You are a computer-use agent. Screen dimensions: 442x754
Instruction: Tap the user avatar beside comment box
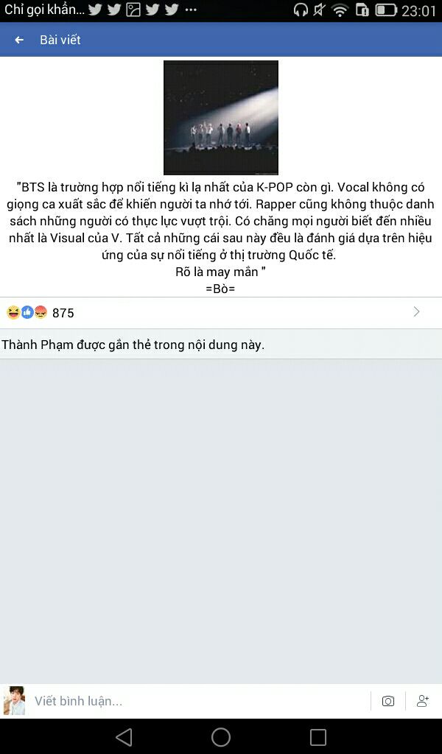coord(15,701)
